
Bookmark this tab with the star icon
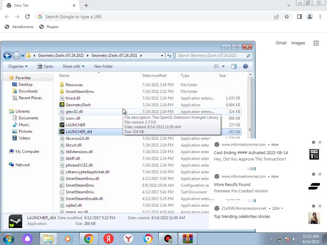[x=287, y=17]
